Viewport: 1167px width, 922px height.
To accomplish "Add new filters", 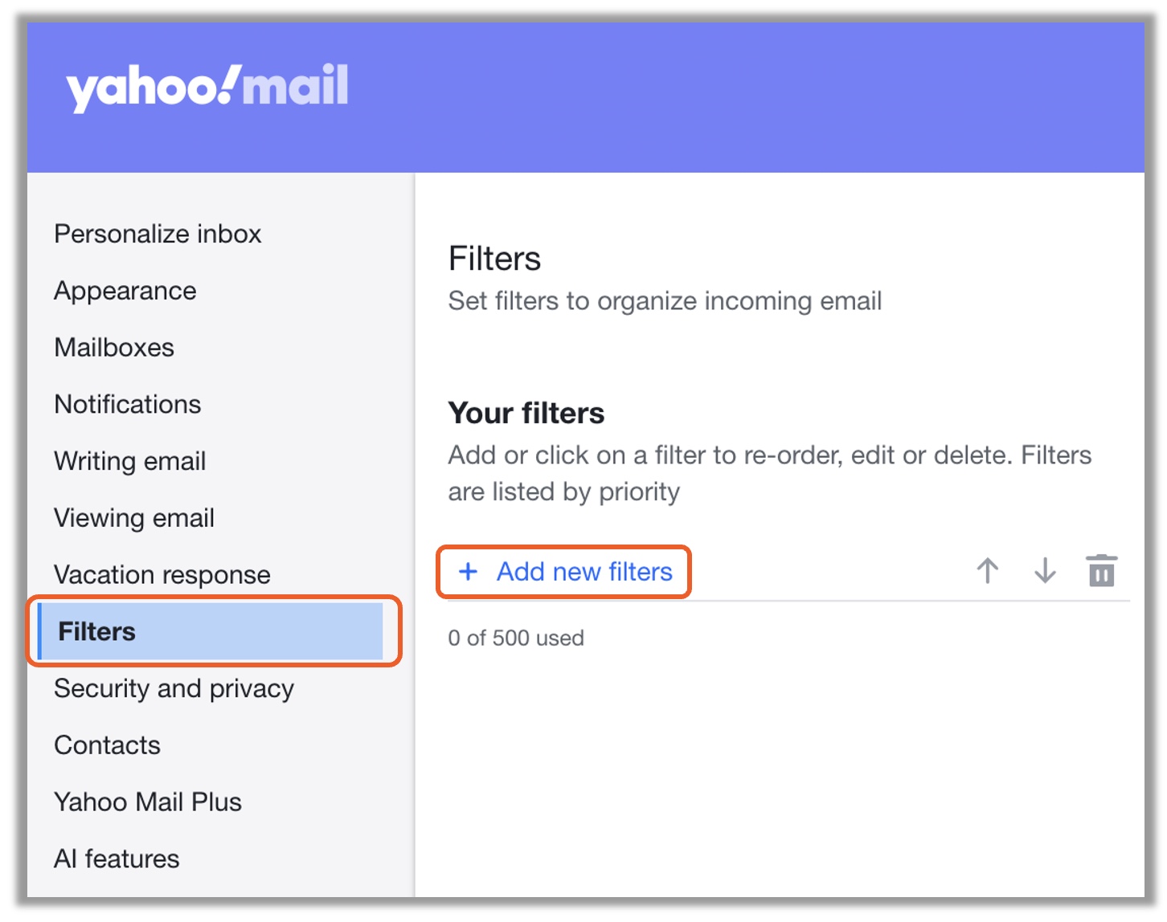I will (x=583, y=571).
